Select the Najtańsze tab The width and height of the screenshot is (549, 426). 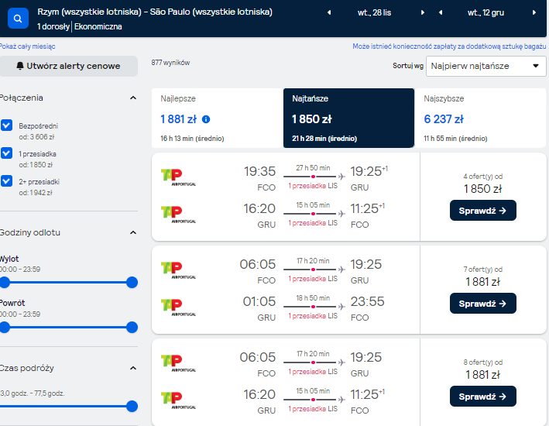click(x=348, y=118)
